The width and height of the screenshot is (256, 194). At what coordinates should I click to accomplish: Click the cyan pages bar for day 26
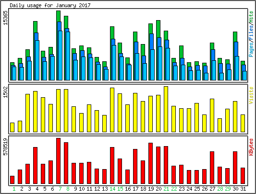tap(206, 77)
